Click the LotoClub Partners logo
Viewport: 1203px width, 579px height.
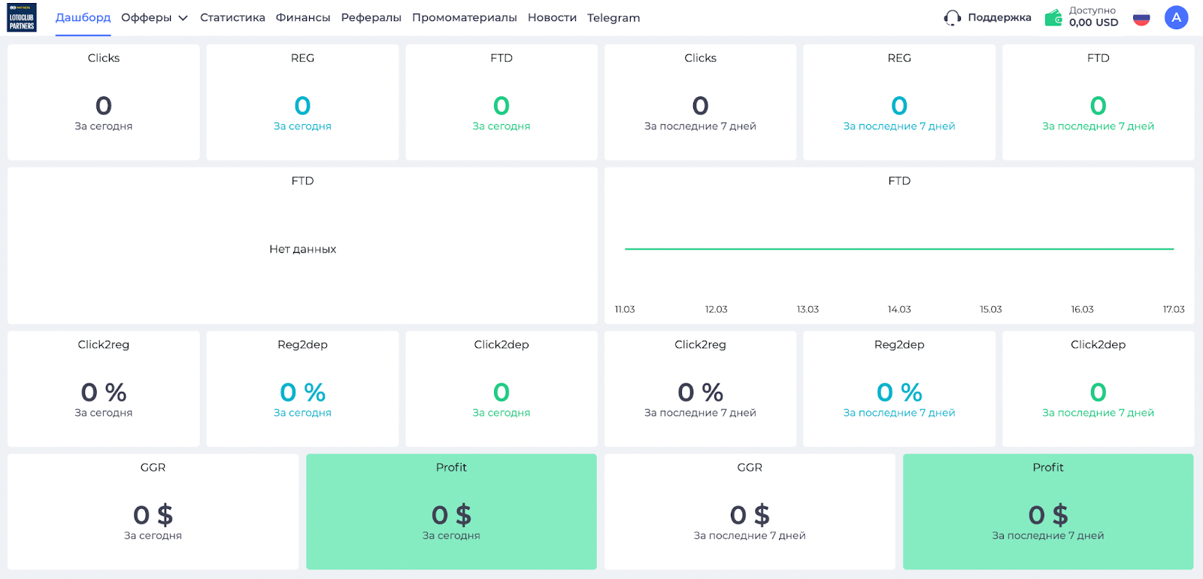pos(22,18)
